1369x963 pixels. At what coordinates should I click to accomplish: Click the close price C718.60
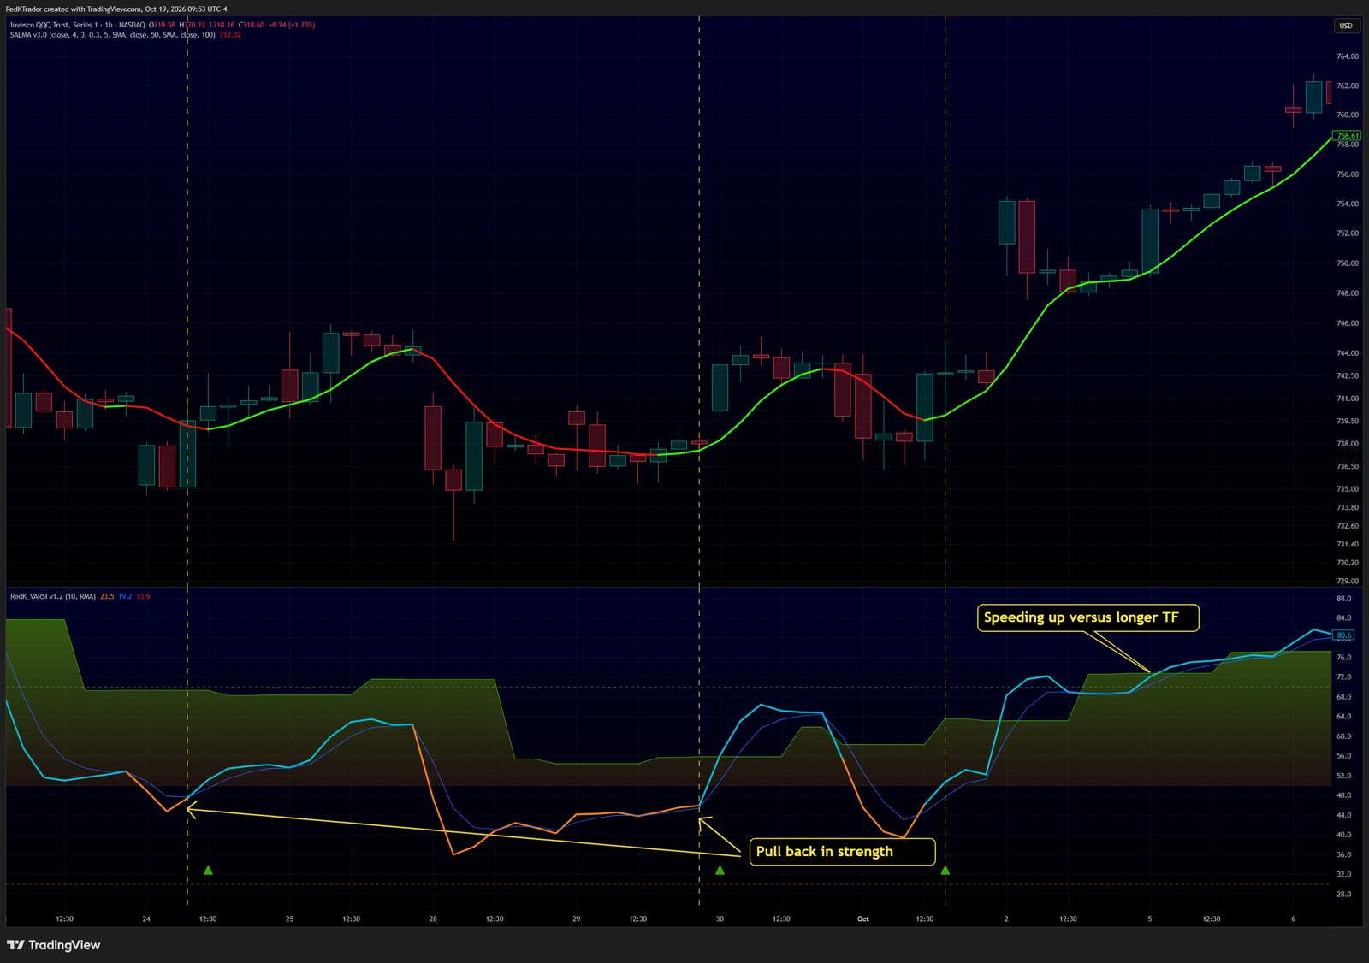(x=252, y=25)
